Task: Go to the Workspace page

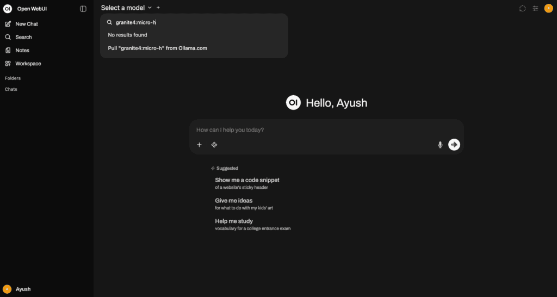Action: click(x=28, y=64)
